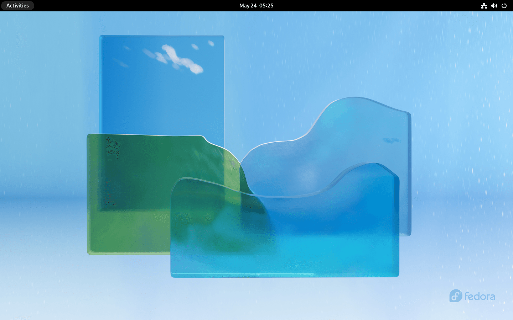513x320 pixels.
Task: Open the power menu icon
Action: pos(504,6)
